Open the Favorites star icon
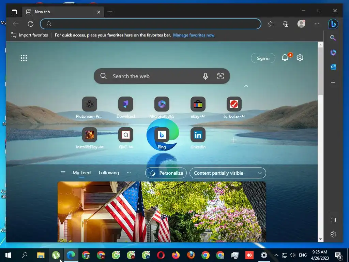Screen dimensions: 349x262 [x=271, y=24]
